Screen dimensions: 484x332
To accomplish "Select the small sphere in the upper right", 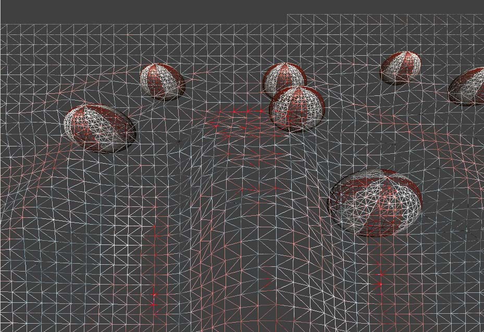I will click(x=400, y=68).
